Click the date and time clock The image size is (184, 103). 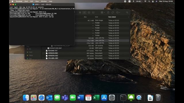[x=166, y=1]
